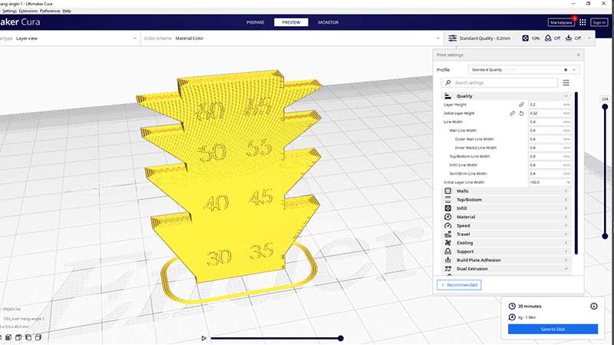Switch to right side view cube

click(38, 337)
